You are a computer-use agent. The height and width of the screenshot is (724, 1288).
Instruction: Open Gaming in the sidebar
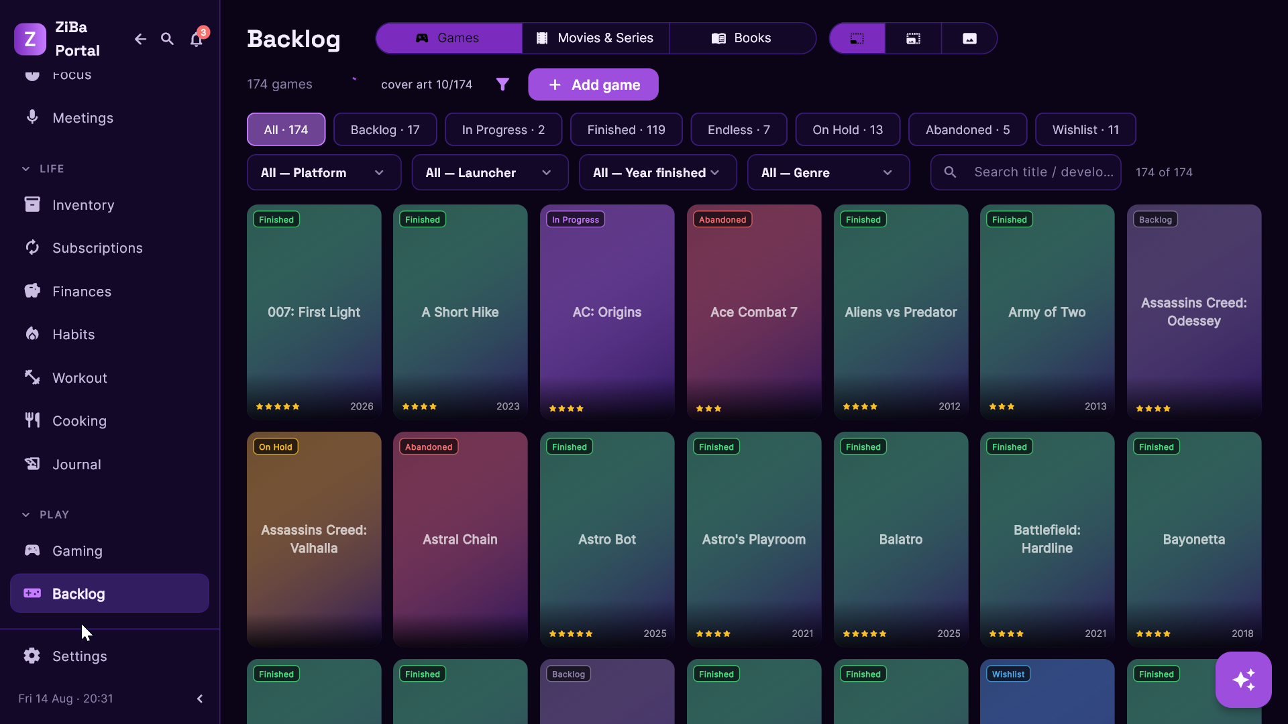pyautogui.click(x=109, y=551)
